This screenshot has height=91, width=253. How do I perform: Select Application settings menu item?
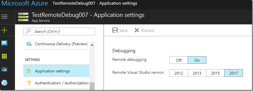(56, 71)
